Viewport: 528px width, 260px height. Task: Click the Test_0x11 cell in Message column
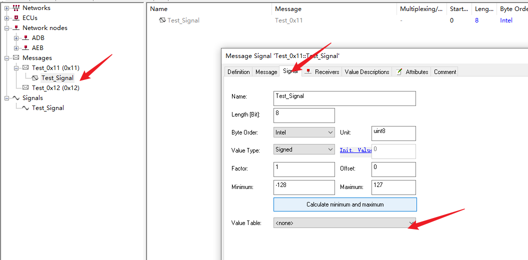pyautogui.click(x=288, y=20)
